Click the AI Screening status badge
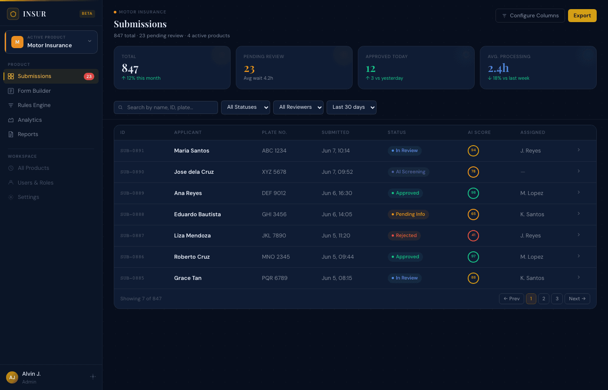608x390 pixels. [408, 172]
